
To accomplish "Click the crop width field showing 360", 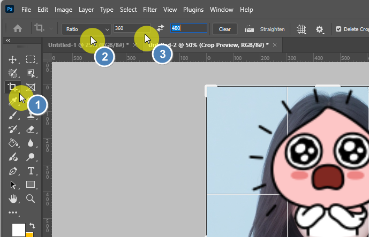I will [132, 28].
